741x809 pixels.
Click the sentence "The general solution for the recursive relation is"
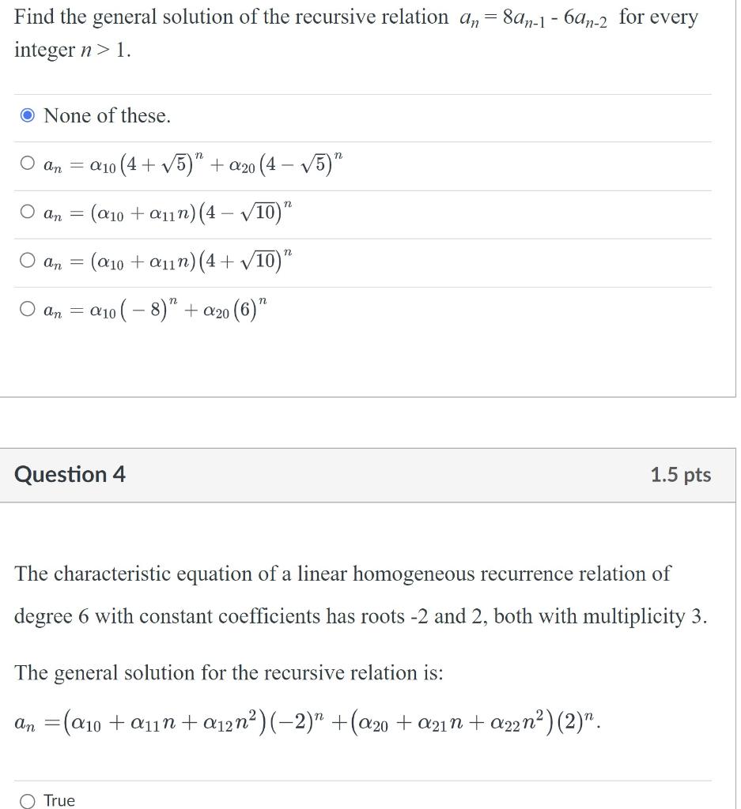229,672
